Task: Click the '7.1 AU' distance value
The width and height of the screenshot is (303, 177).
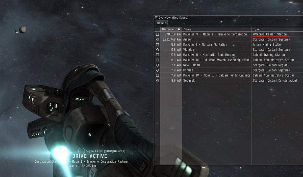Action: 176,65
